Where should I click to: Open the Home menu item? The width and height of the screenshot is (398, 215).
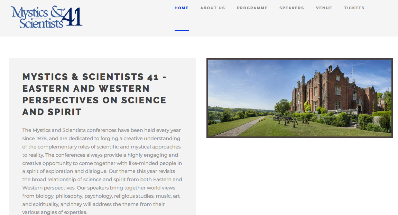click(182, 8)
